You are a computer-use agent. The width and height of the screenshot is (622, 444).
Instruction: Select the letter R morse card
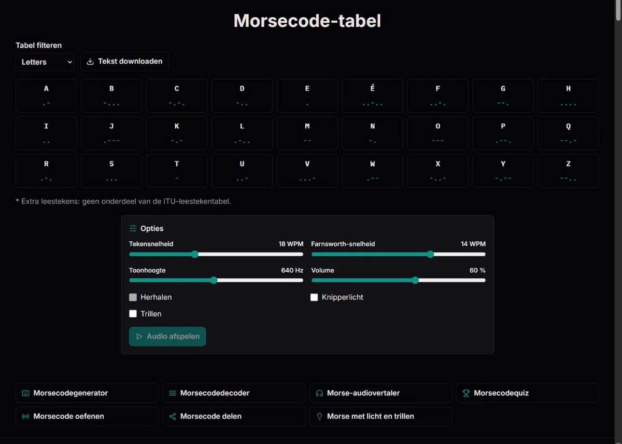click(x=46, y=171)
